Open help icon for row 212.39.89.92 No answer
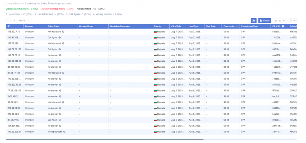The width and height of the screenshot is (306, 143). click(60, 108)
